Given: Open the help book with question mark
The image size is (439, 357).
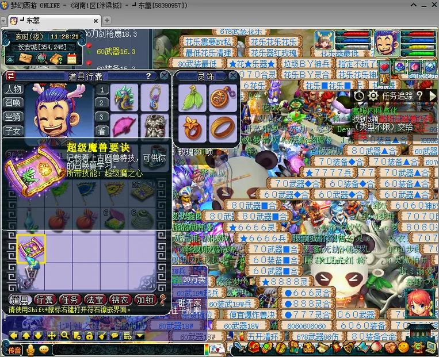Looking at the screenshot, I should tap(57, 58).
